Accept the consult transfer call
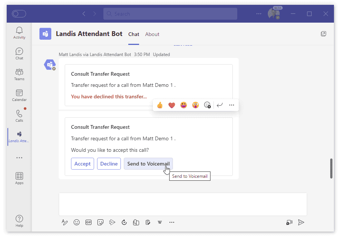 coord(83,164)
